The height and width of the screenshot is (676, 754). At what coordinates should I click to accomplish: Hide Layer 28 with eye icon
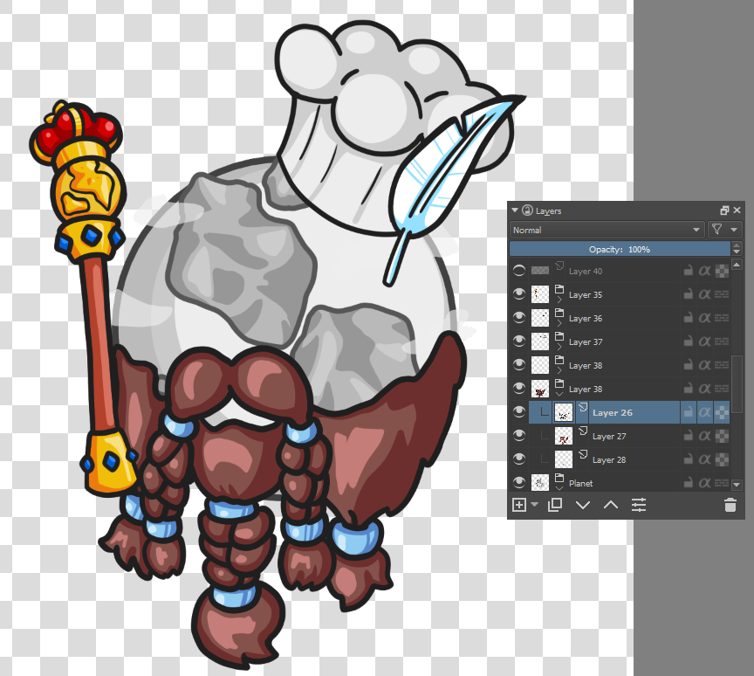coord(519,459)
